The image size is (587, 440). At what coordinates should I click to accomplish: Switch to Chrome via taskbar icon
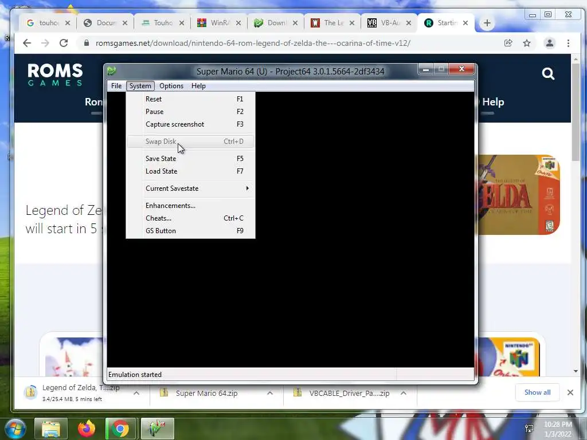click(x=120, y=429)
